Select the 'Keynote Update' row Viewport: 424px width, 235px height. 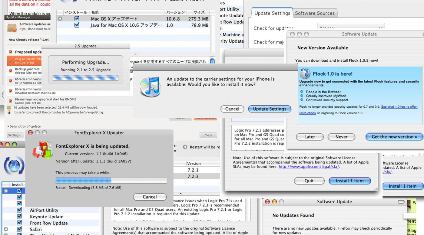47,217
